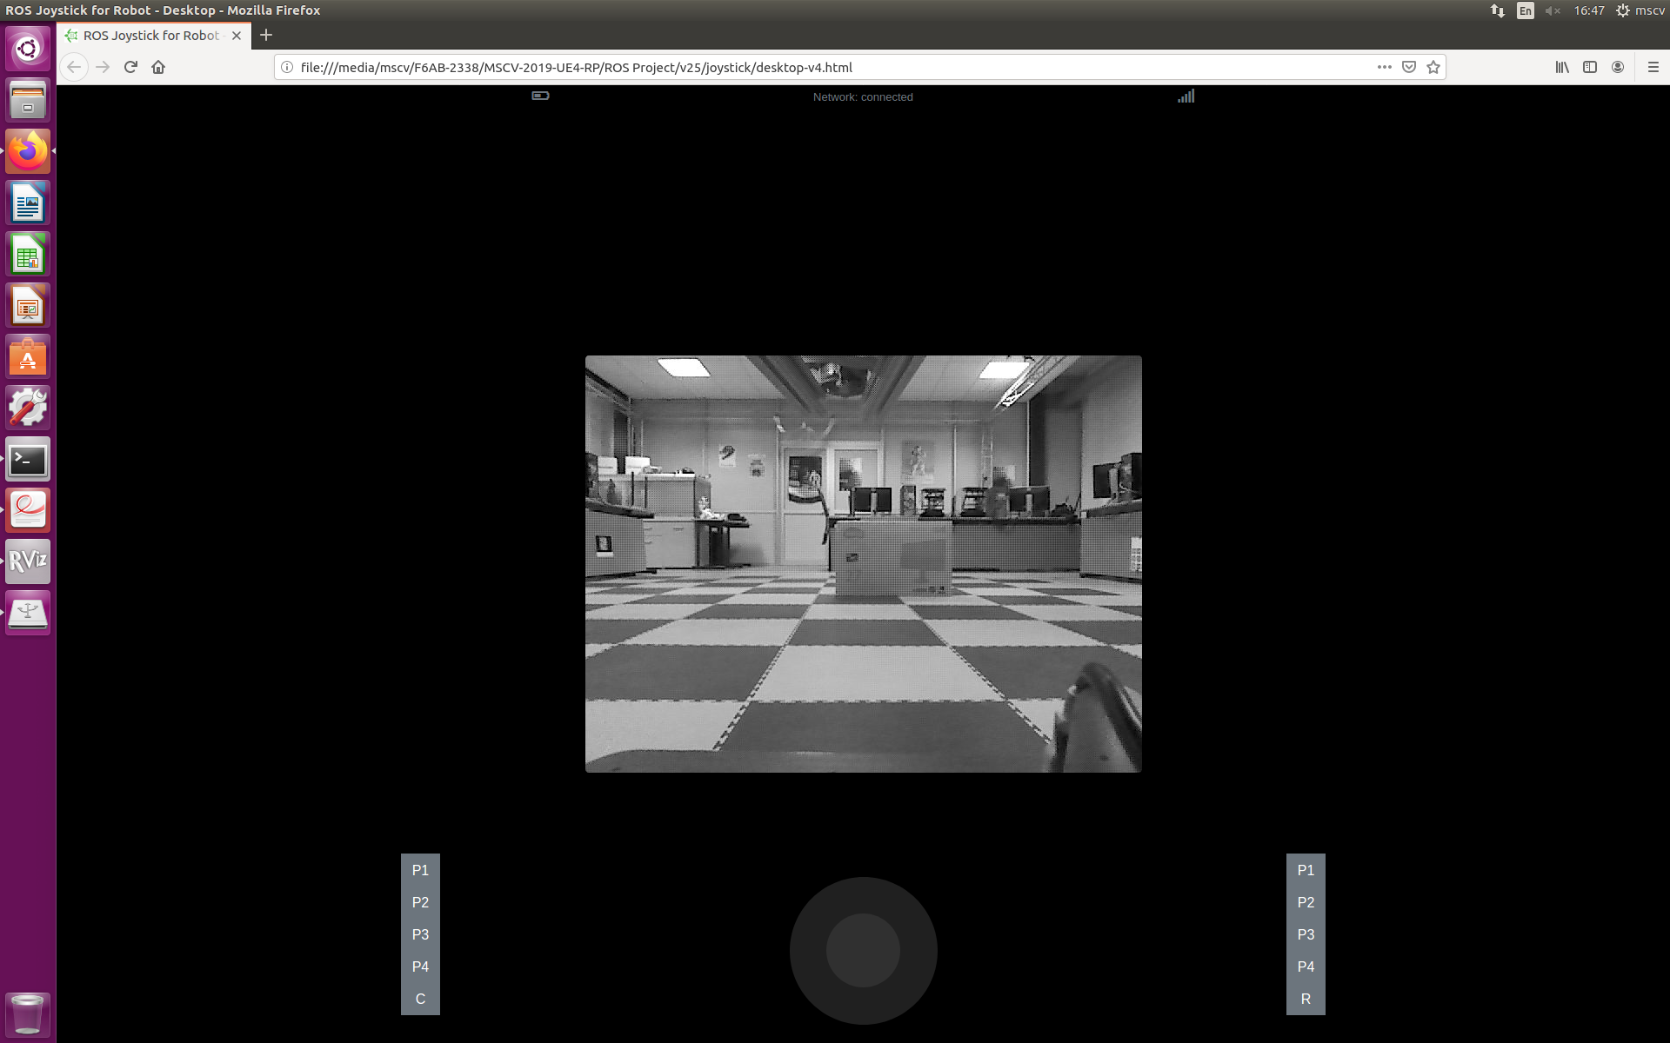Open page actions three-dot menu
The width and height of the screenshot is (1670, 1043).
pyautogui.click(x=1384, y=67)
